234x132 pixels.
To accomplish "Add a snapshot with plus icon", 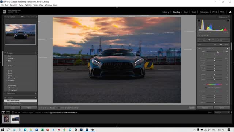I will pyautogui.click(x=36, y=93).
